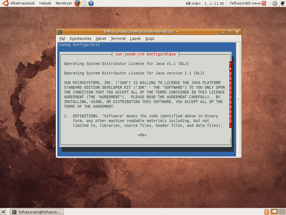Open the Rendszer menu
Image resolution: width=286 pixels, height=215 pixels.
pyautogui.click(x=64, y=3)
